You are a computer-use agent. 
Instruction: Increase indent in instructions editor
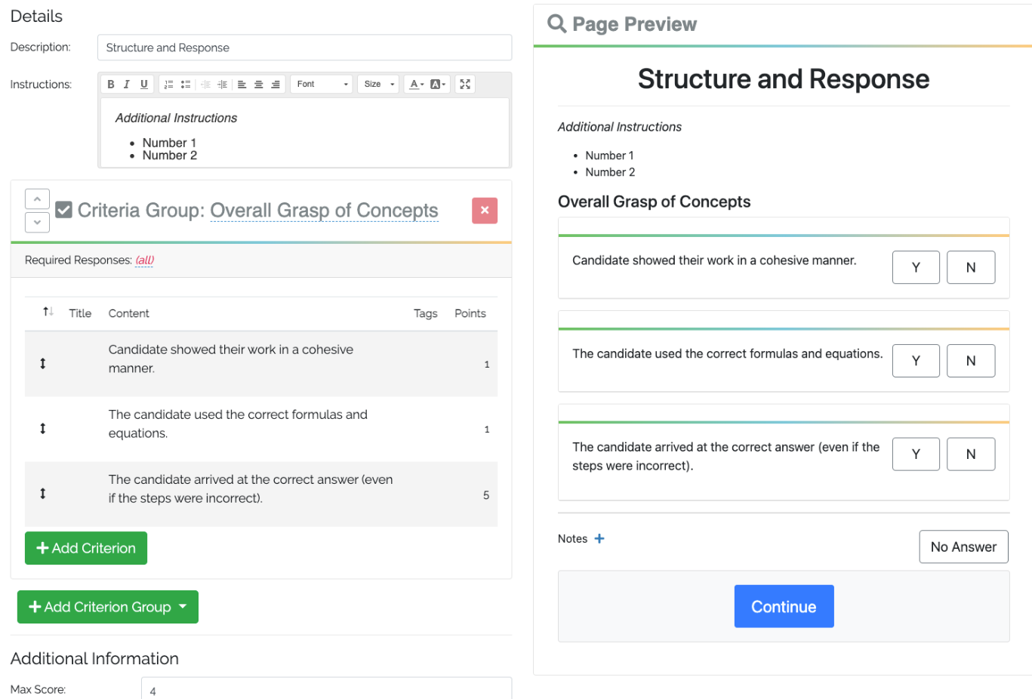coord(222,85)
